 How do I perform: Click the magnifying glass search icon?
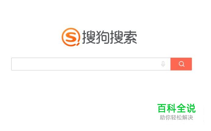coord(181,64)
